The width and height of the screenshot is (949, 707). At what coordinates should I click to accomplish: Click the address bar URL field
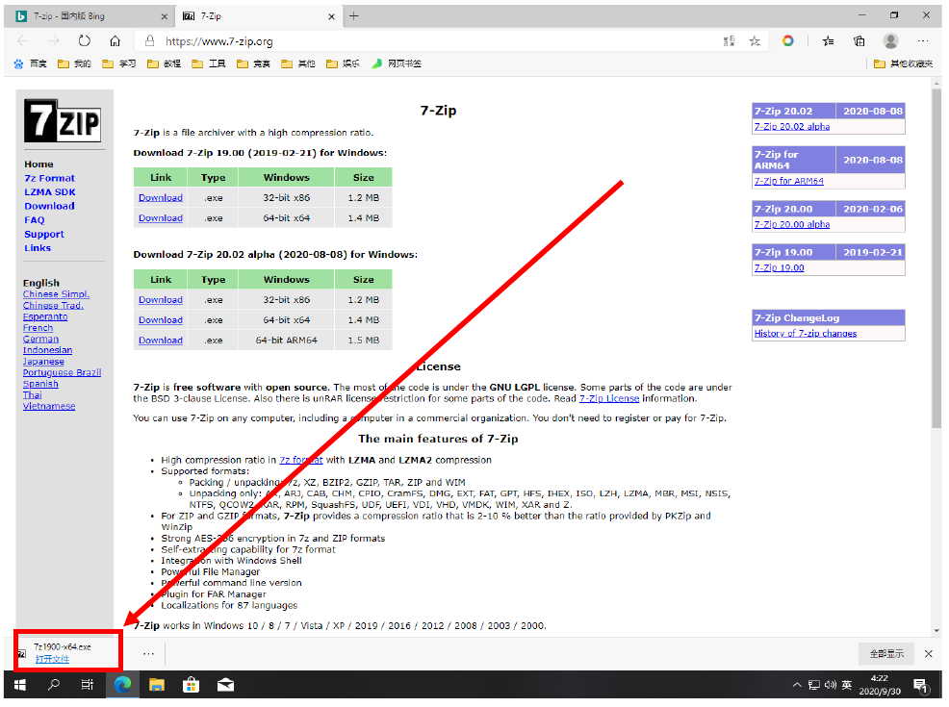pos(433,41)
